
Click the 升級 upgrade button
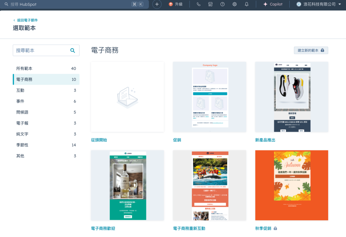point(176,4)
